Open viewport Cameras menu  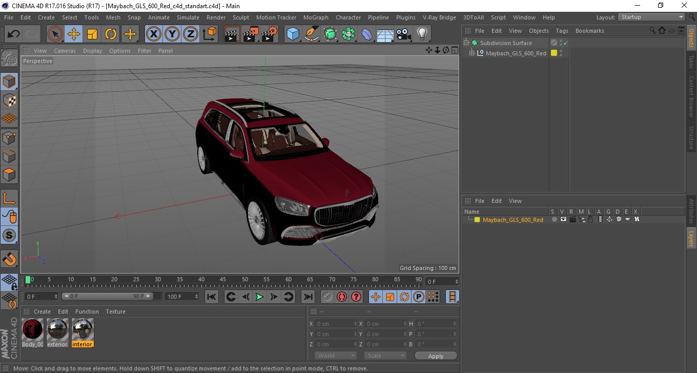(x=65, y=51)
